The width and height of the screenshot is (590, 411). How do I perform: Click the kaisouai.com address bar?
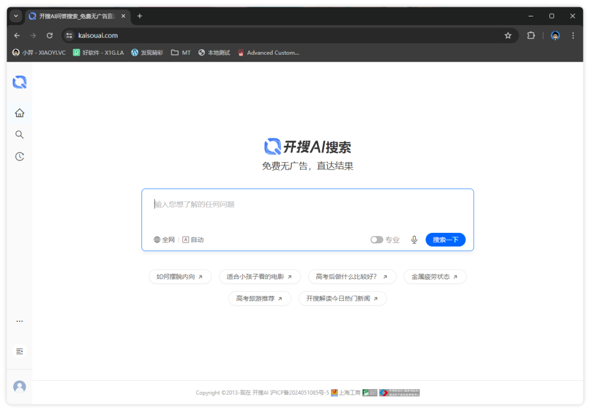click(x=290, y=36)
